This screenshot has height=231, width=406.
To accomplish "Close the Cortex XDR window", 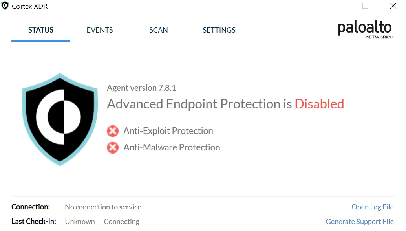I will pyautogui.click(x=393, y=6).
